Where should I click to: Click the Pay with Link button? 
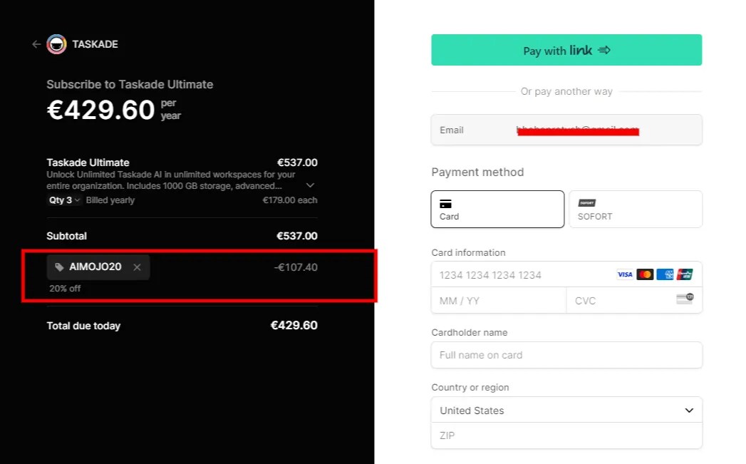(566, 50)
